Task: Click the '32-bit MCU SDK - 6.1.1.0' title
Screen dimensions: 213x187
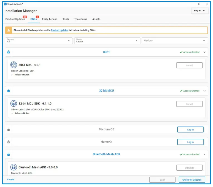Action: click(35, 104)
